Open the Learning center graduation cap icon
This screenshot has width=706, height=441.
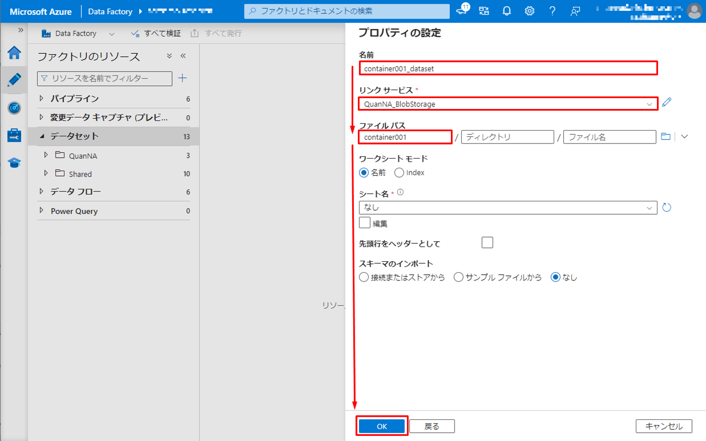[x=14, y=163]
